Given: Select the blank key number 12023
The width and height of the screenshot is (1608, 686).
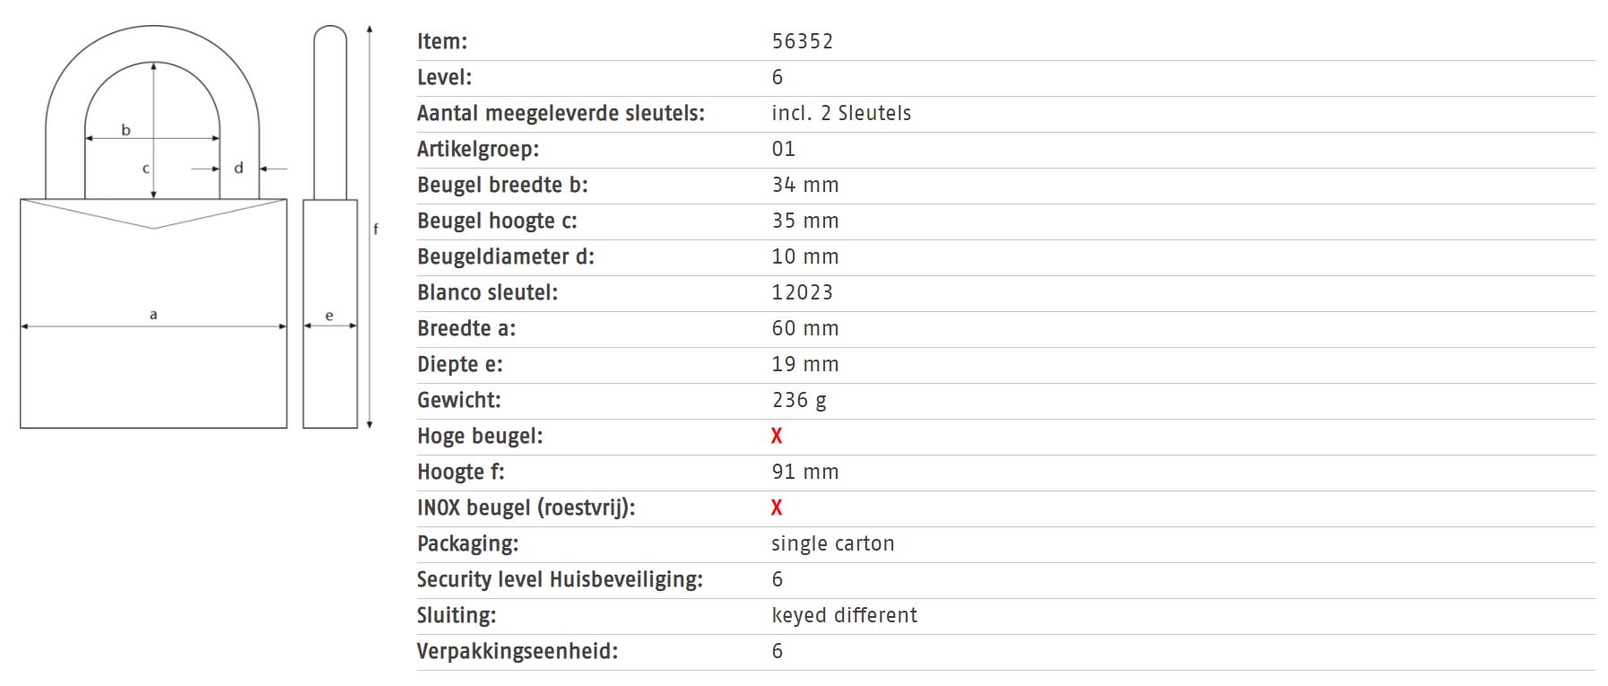Looking at the screenshot, I should click(x=803, y=292).
